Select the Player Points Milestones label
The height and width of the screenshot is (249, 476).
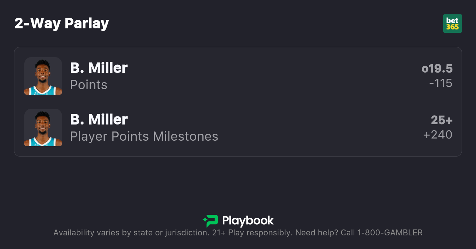tap(144, 136)
